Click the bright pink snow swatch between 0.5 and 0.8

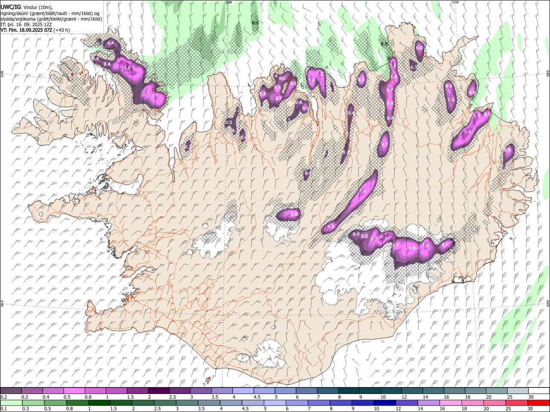tap(74, 391)
